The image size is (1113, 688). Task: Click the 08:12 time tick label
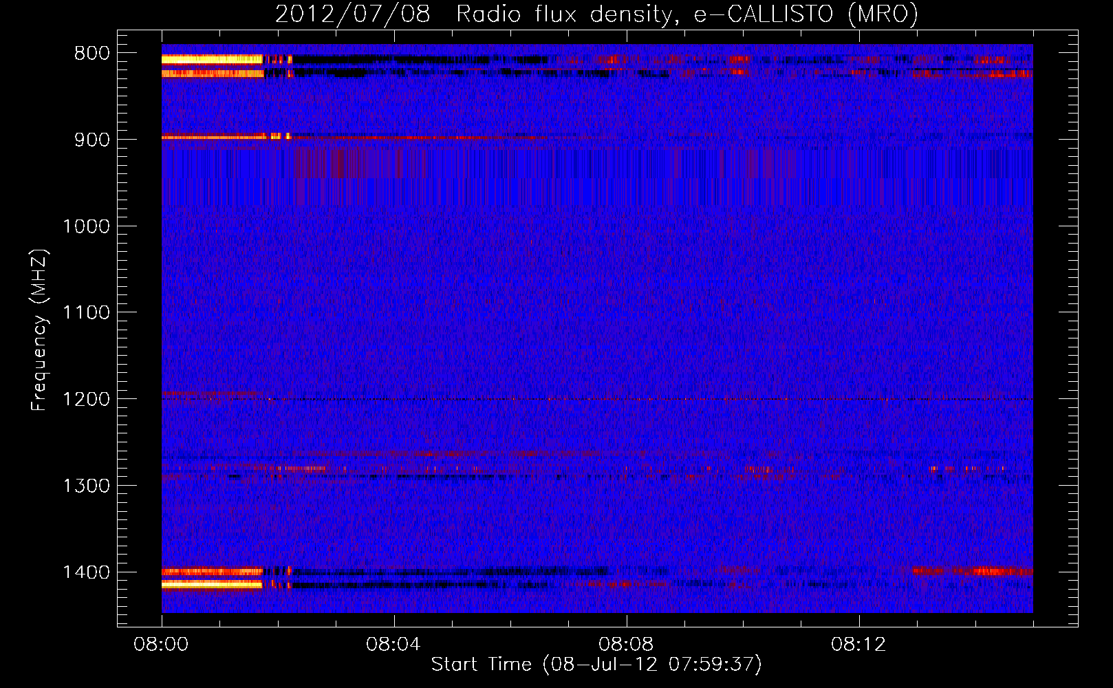[858, 645]
